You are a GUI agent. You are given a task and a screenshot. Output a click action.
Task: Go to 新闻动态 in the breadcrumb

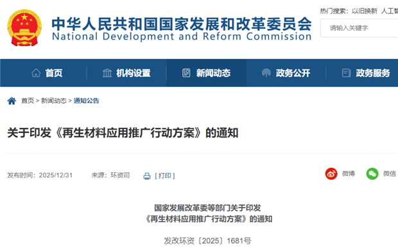[54, 101]
